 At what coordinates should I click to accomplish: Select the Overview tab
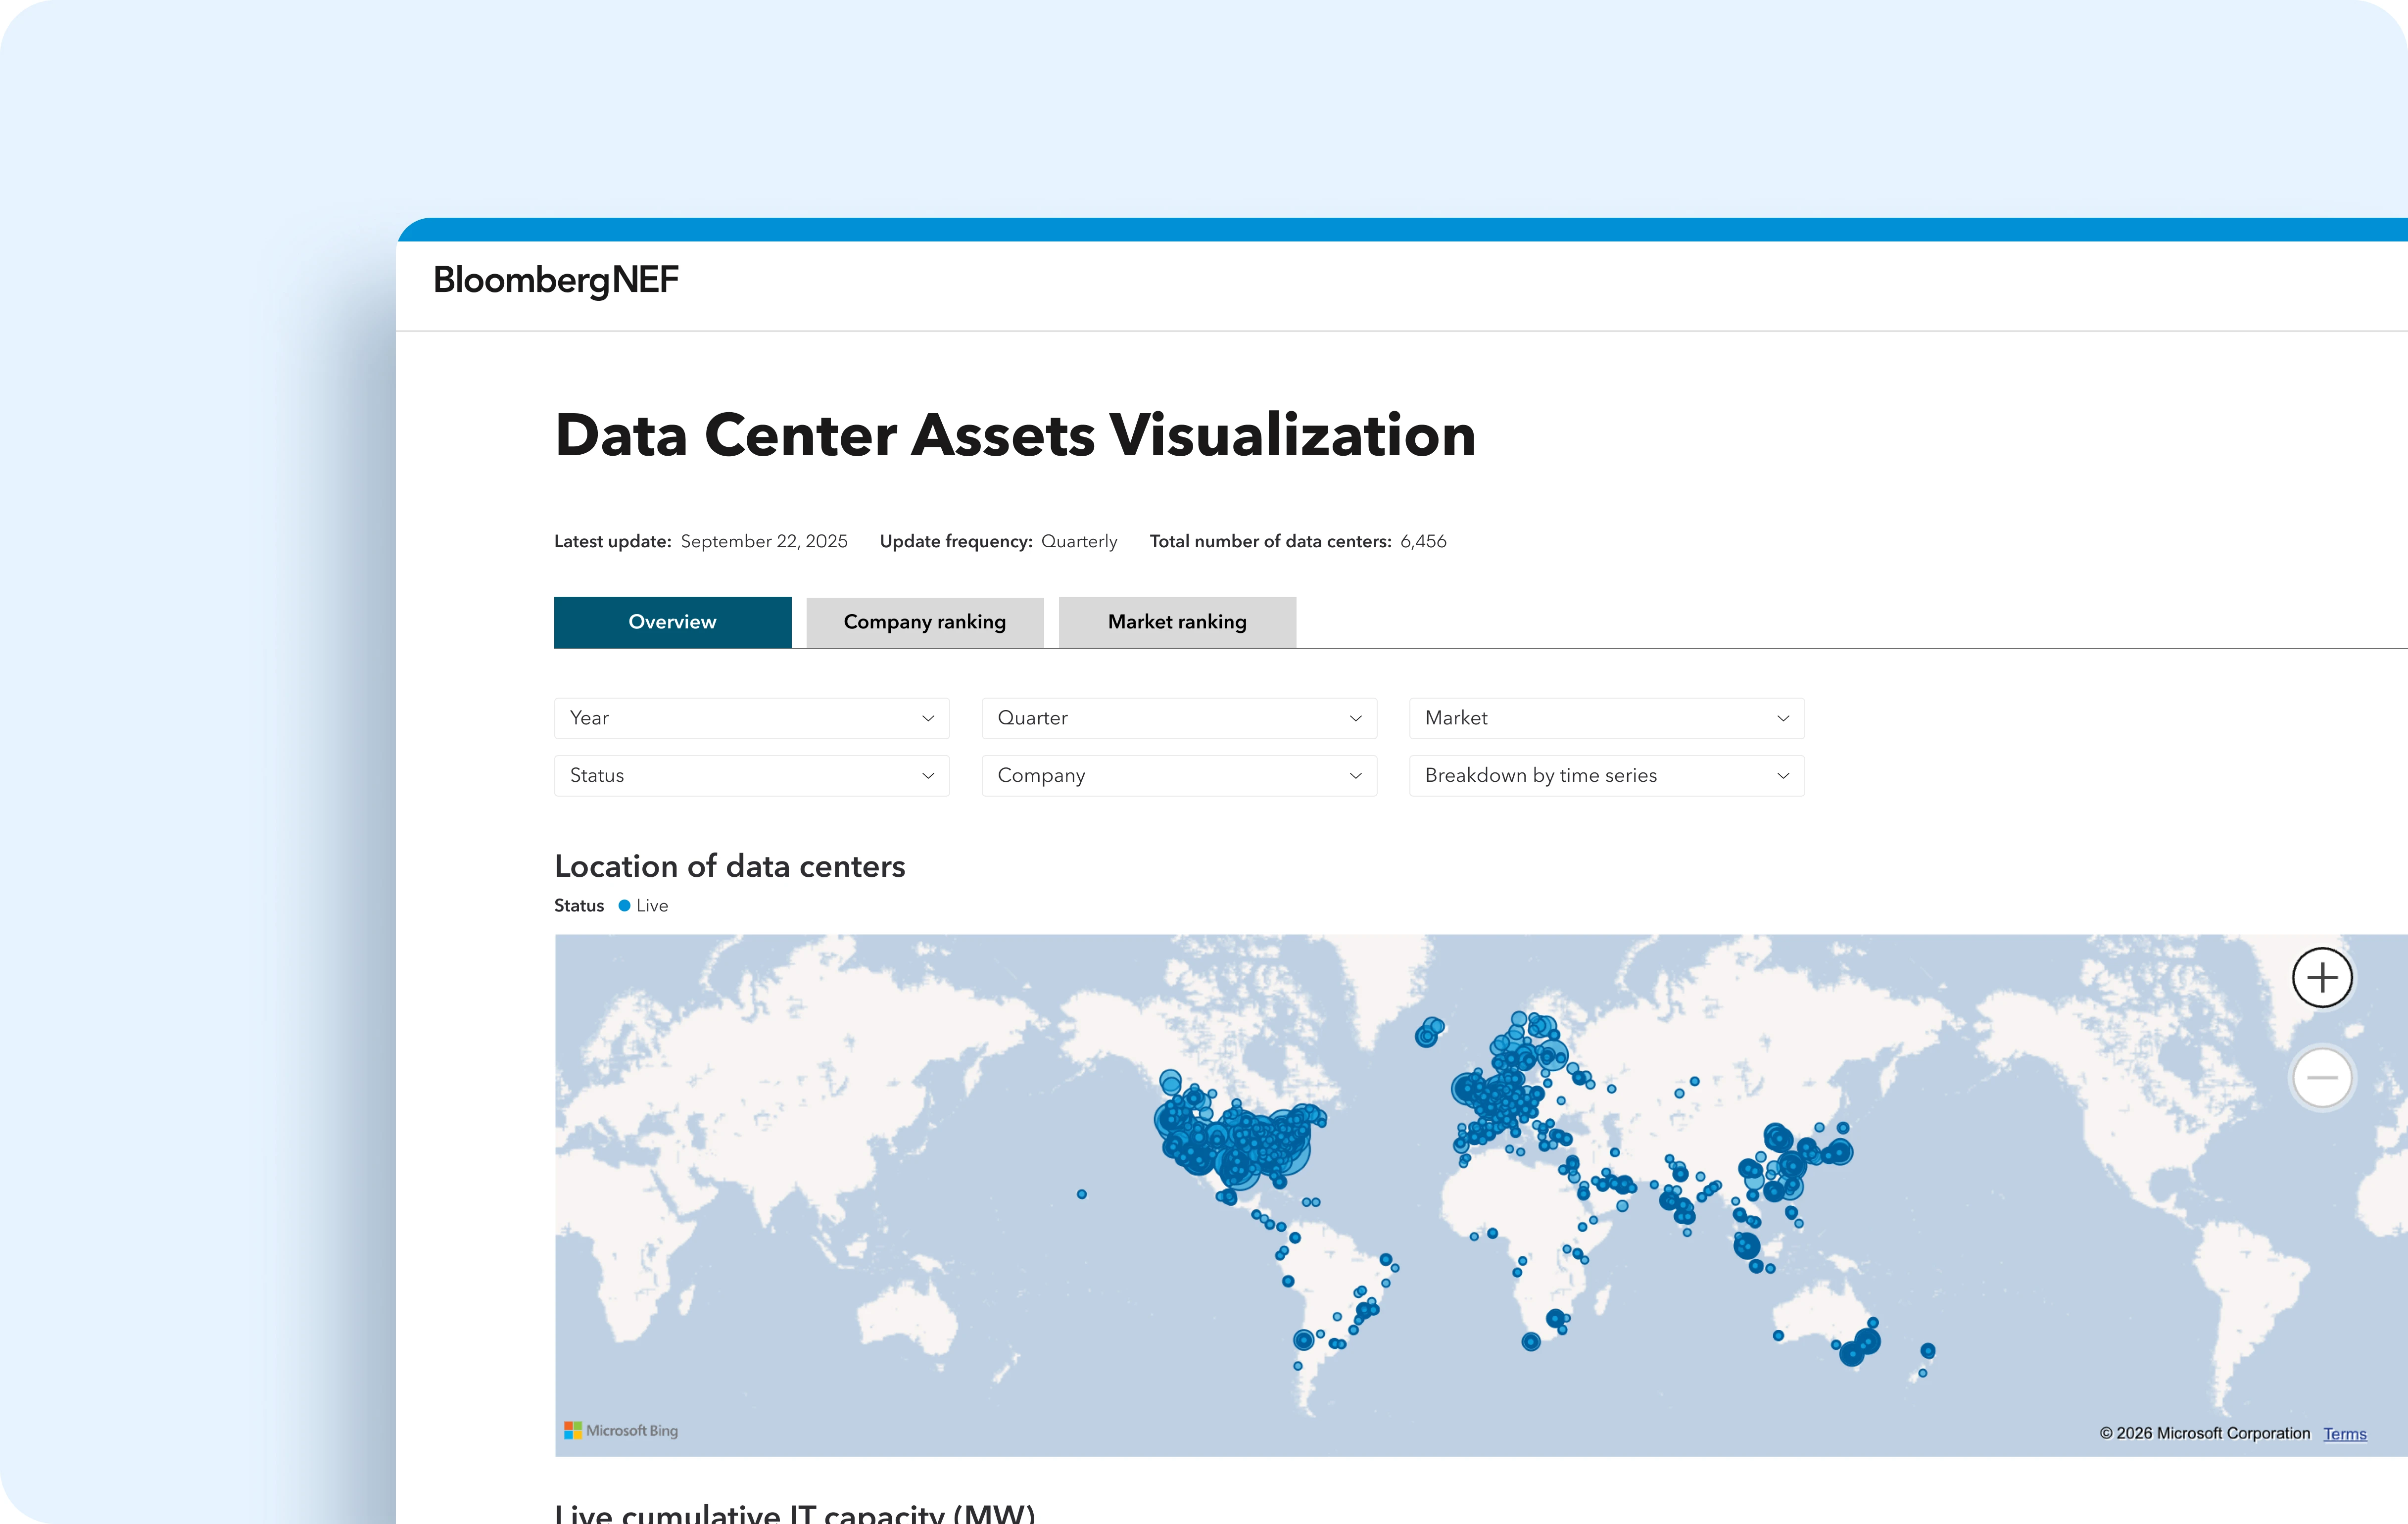point(673,622)
